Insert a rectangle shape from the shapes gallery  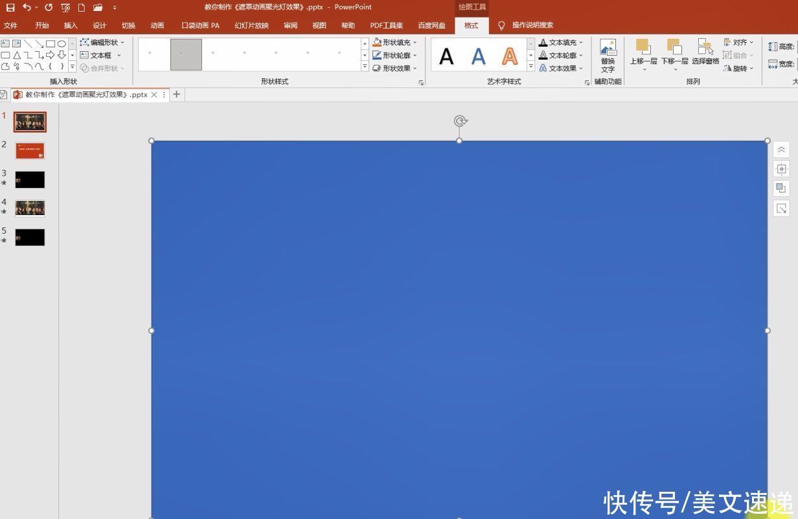click(51, 43)
